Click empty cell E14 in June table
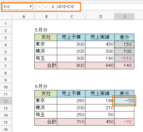This screenshot has height=132, width=143. pos(124,115)
